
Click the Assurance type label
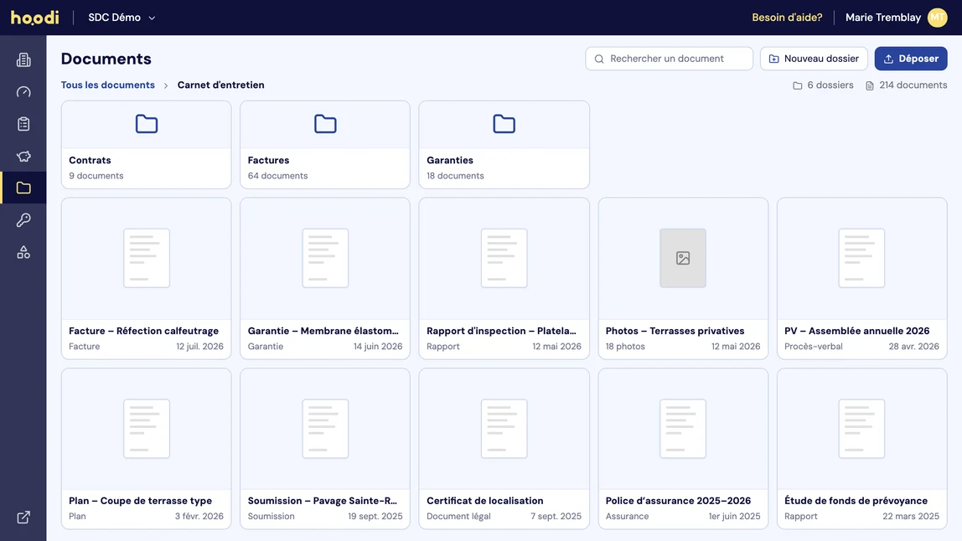pos(627,516)
